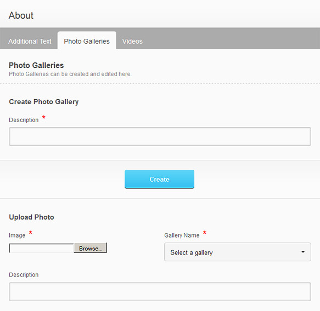Switch to the Additional Text tab

click(30, 41)
